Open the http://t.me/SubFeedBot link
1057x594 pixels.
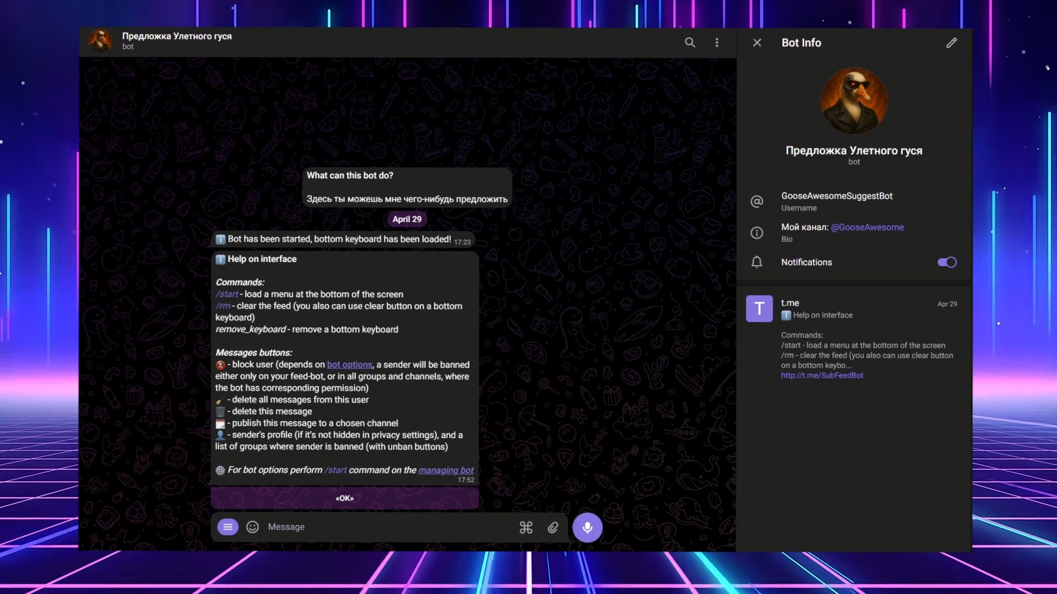click(822, 376)
